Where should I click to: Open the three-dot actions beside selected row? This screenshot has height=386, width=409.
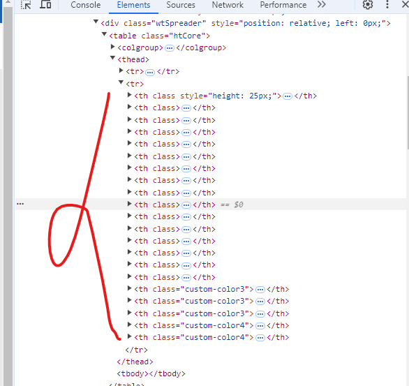[x=20, y=204]
